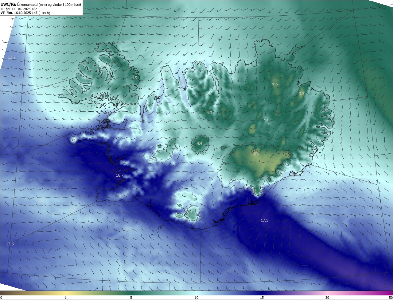Click the 4.4 value label on the map
The width and height of the screenshot is (393, 300).
199,143
